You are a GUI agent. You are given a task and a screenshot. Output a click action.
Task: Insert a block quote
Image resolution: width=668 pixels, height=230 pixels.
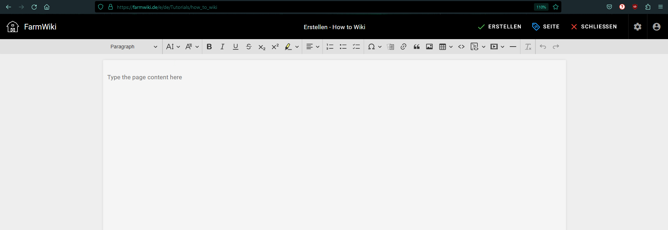point(417,47)
